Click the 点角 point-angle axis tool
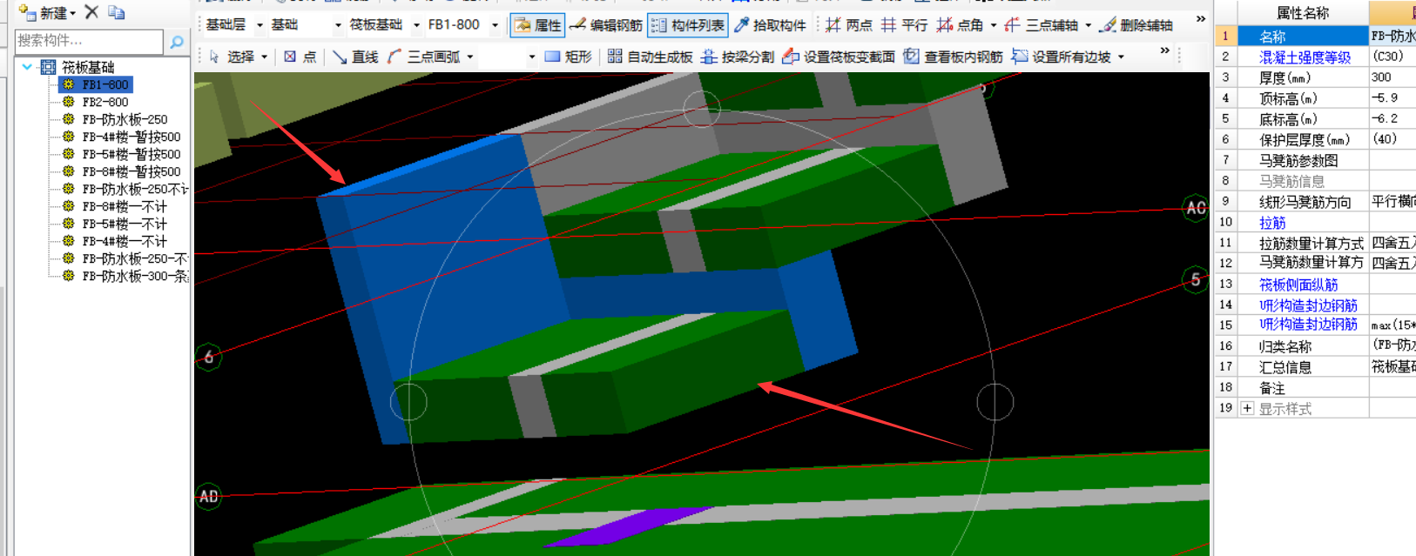1416x556 pixels. tap(960, 25)
